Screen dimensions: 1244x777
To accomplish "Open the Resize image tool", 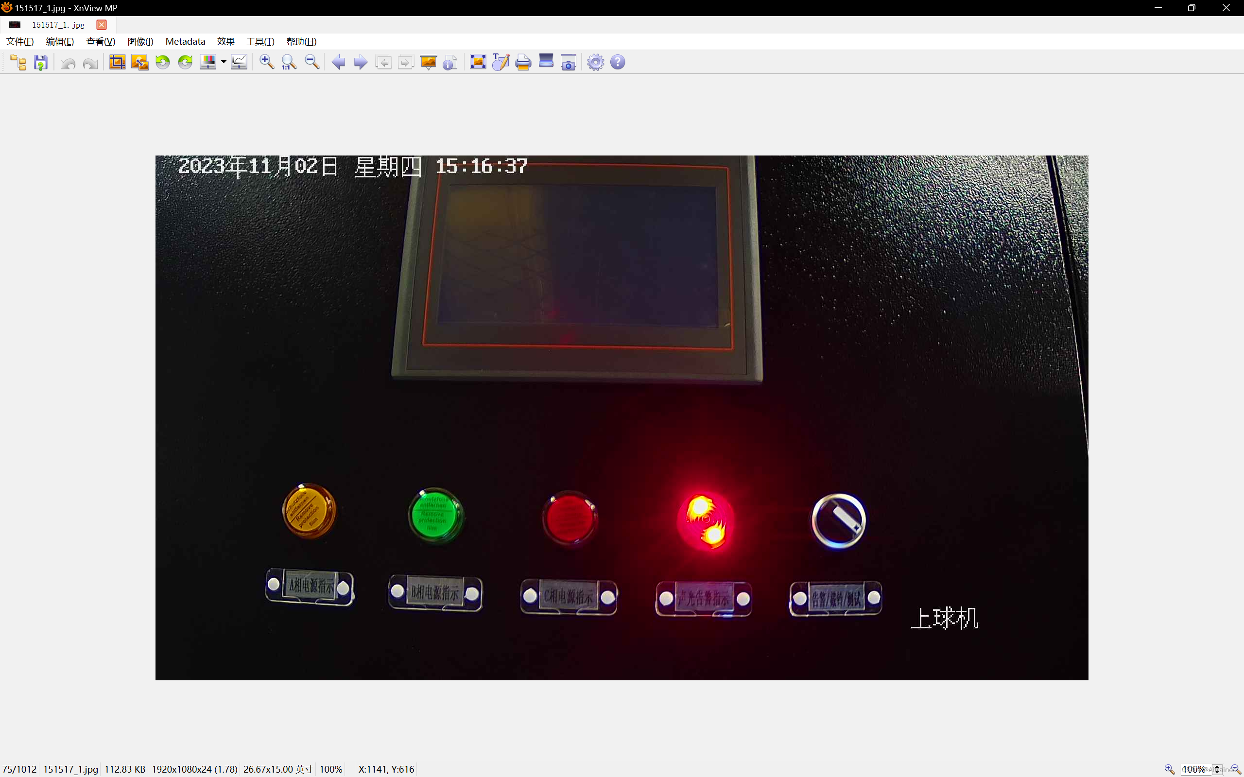I will 139,62.
